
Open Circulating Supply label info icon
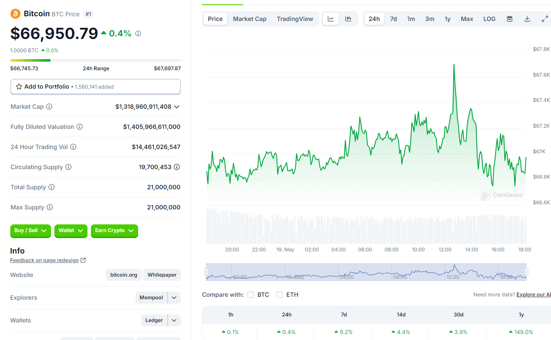(x=69, y=167)
